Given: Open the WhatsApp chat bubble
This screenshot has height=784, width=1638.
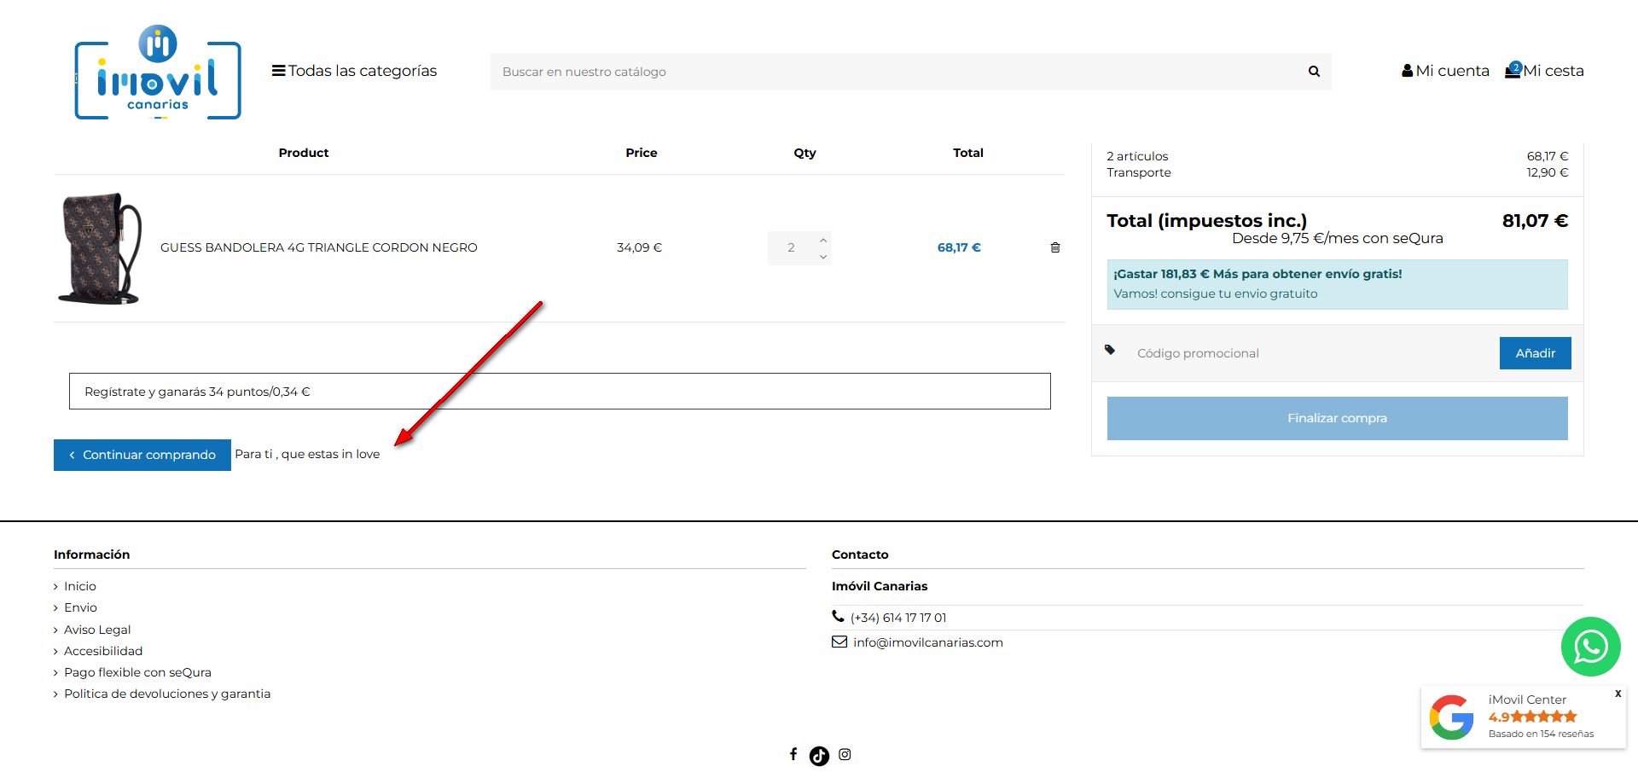Looking at the screenshot, I should 1590,647.
